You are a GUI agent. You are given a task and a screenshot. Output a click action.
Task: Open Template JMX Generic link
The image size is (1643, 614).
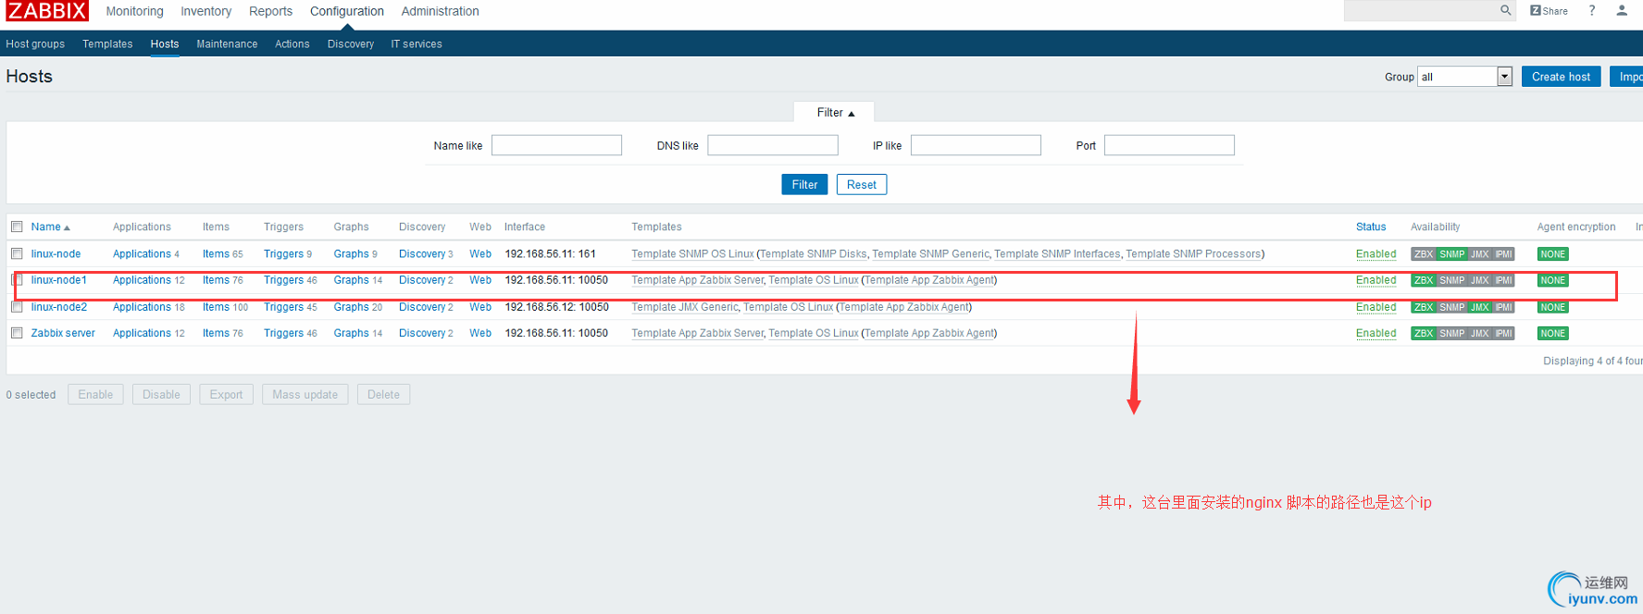(x=685, y=307)
